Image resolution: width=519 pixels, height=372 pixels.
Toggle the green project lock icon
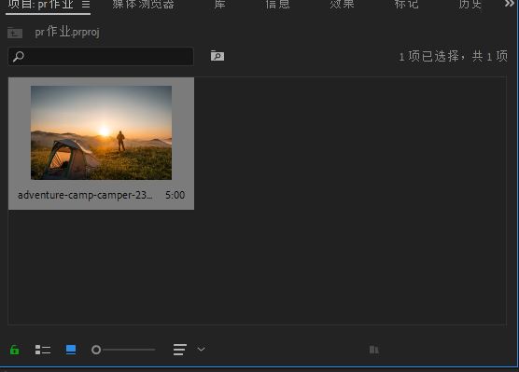pyautogui.click(x=15, y=350)
